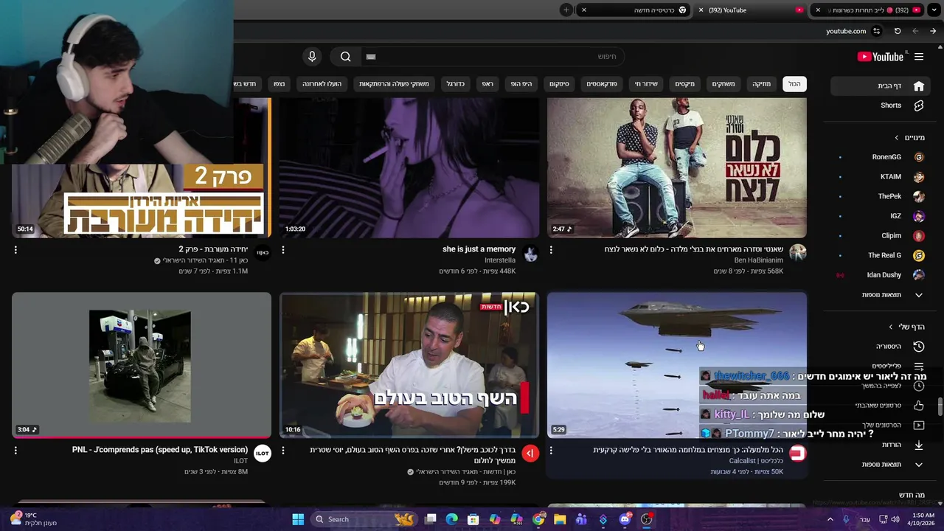Viewport: 944px width, 531px height.
Task: Select the שידור חי filter chip
Action: click(646, 84)
